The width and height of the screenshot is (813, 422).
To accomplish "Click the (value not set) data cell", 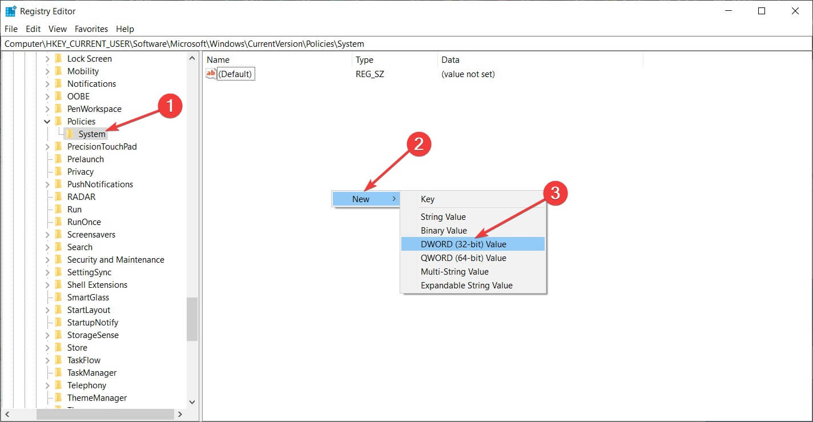I will pos(468,74).
